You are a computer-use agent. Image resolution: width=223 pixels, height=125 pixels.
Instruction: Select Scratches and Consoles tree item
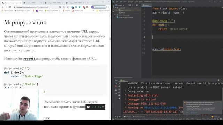coord(125,17)
